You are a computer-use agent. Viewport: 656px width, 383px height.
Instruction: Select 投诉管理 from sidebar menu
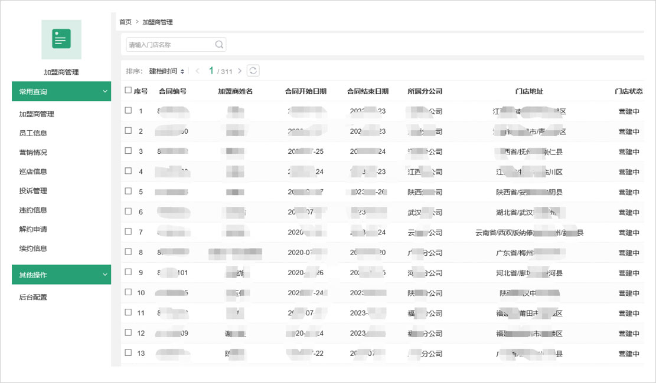(x=33, y=191)
